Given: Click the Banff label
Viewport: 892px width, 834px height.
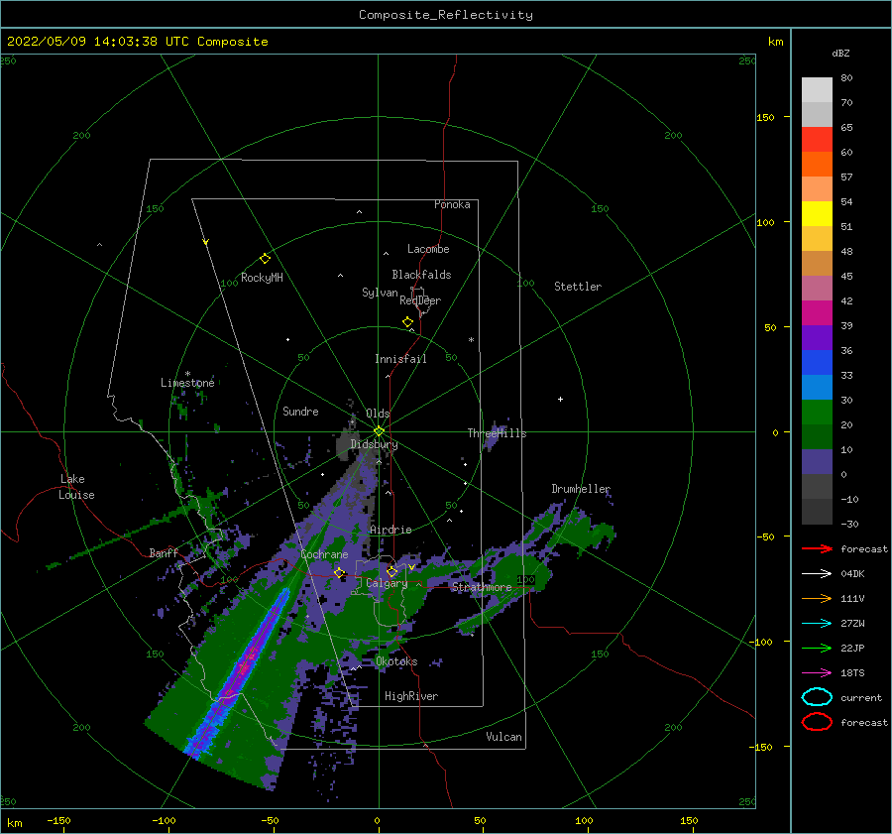Looking at the screenshot, I should pos(164,552).
